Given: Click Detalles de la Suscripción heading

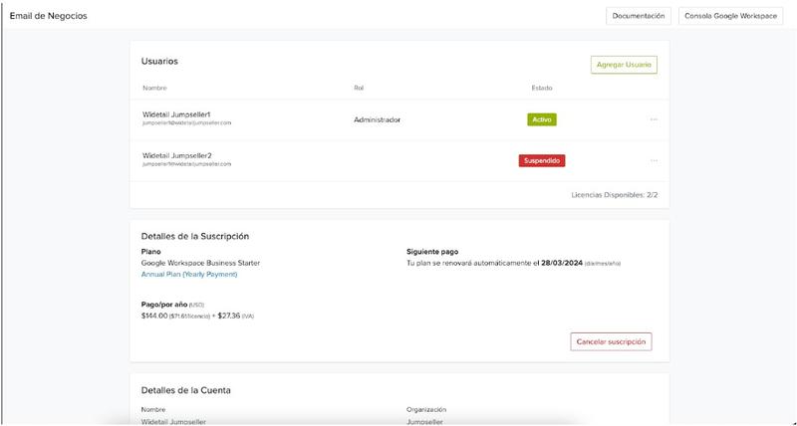Looking at the screenshot, I should tap(195, 236).
